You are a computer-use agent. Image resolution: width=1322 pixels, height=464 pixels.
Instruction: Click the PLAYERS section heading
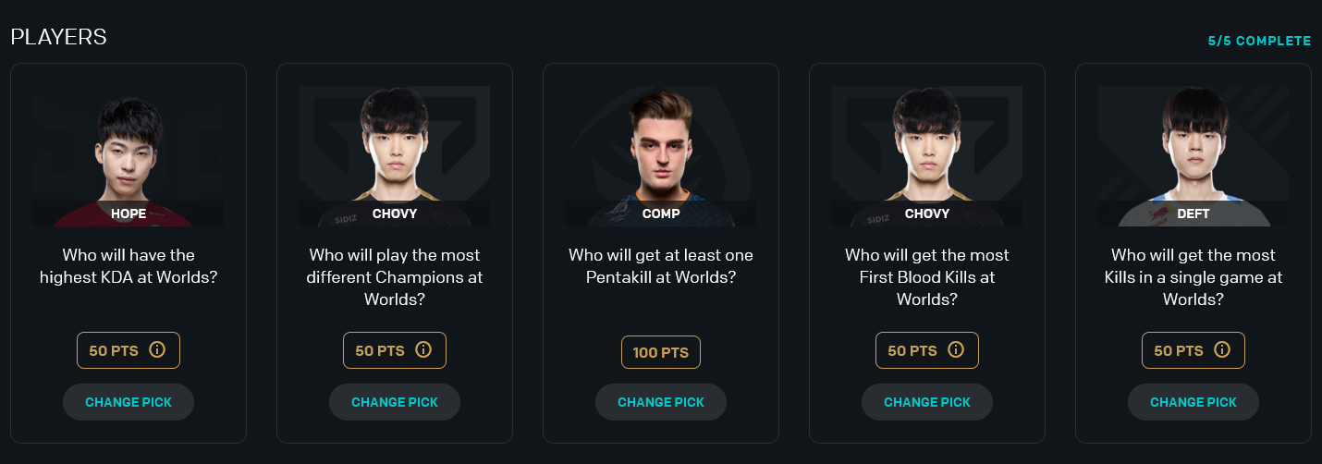coord(58,37)
